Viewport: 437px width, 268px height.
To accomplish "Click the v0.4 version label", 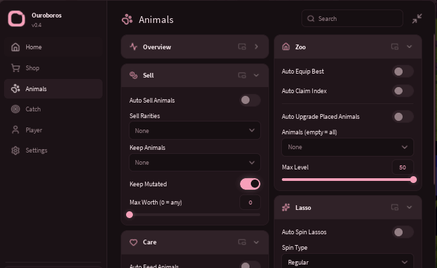I will (36, 25).
